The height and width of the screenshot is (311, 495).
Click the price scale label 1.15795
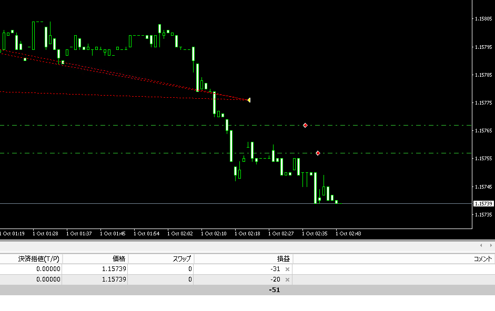pyautogui.click(x=483, y=47)
